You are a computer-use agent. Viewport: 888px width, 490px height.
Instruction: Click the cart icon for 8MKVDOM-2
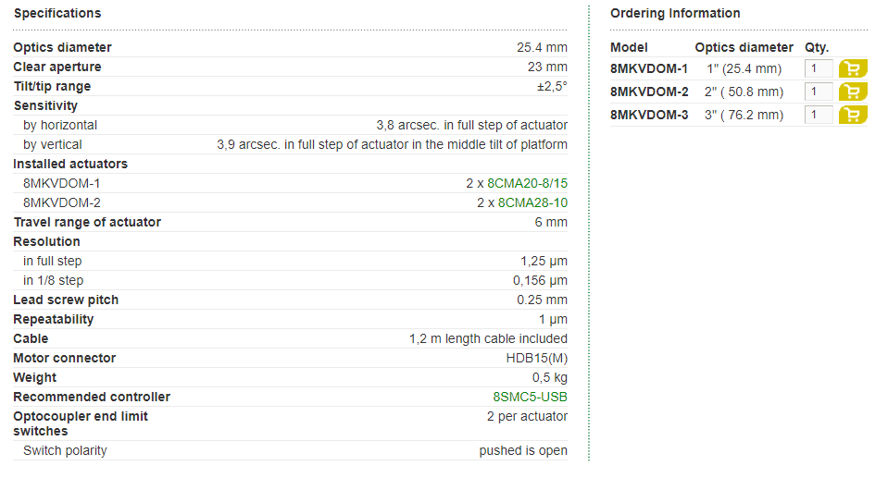pyautogui.click(x=853, y=92)
